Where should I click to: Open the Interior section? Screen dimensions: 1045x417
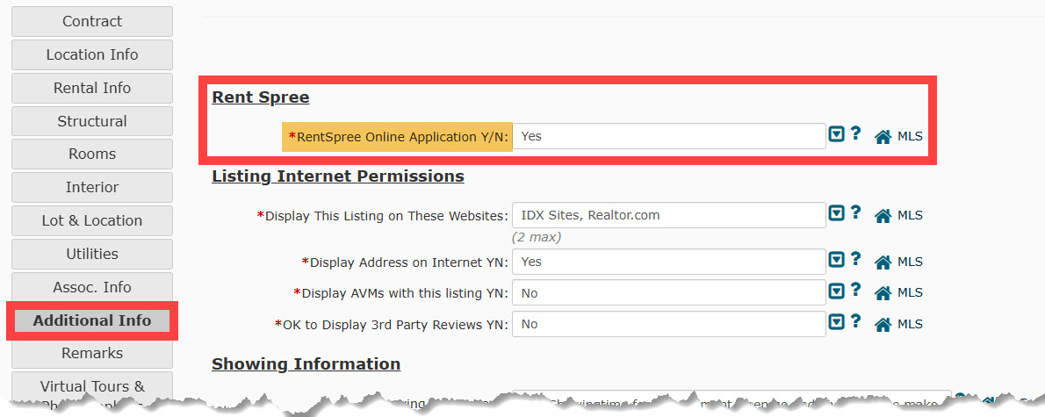(92, 187)
